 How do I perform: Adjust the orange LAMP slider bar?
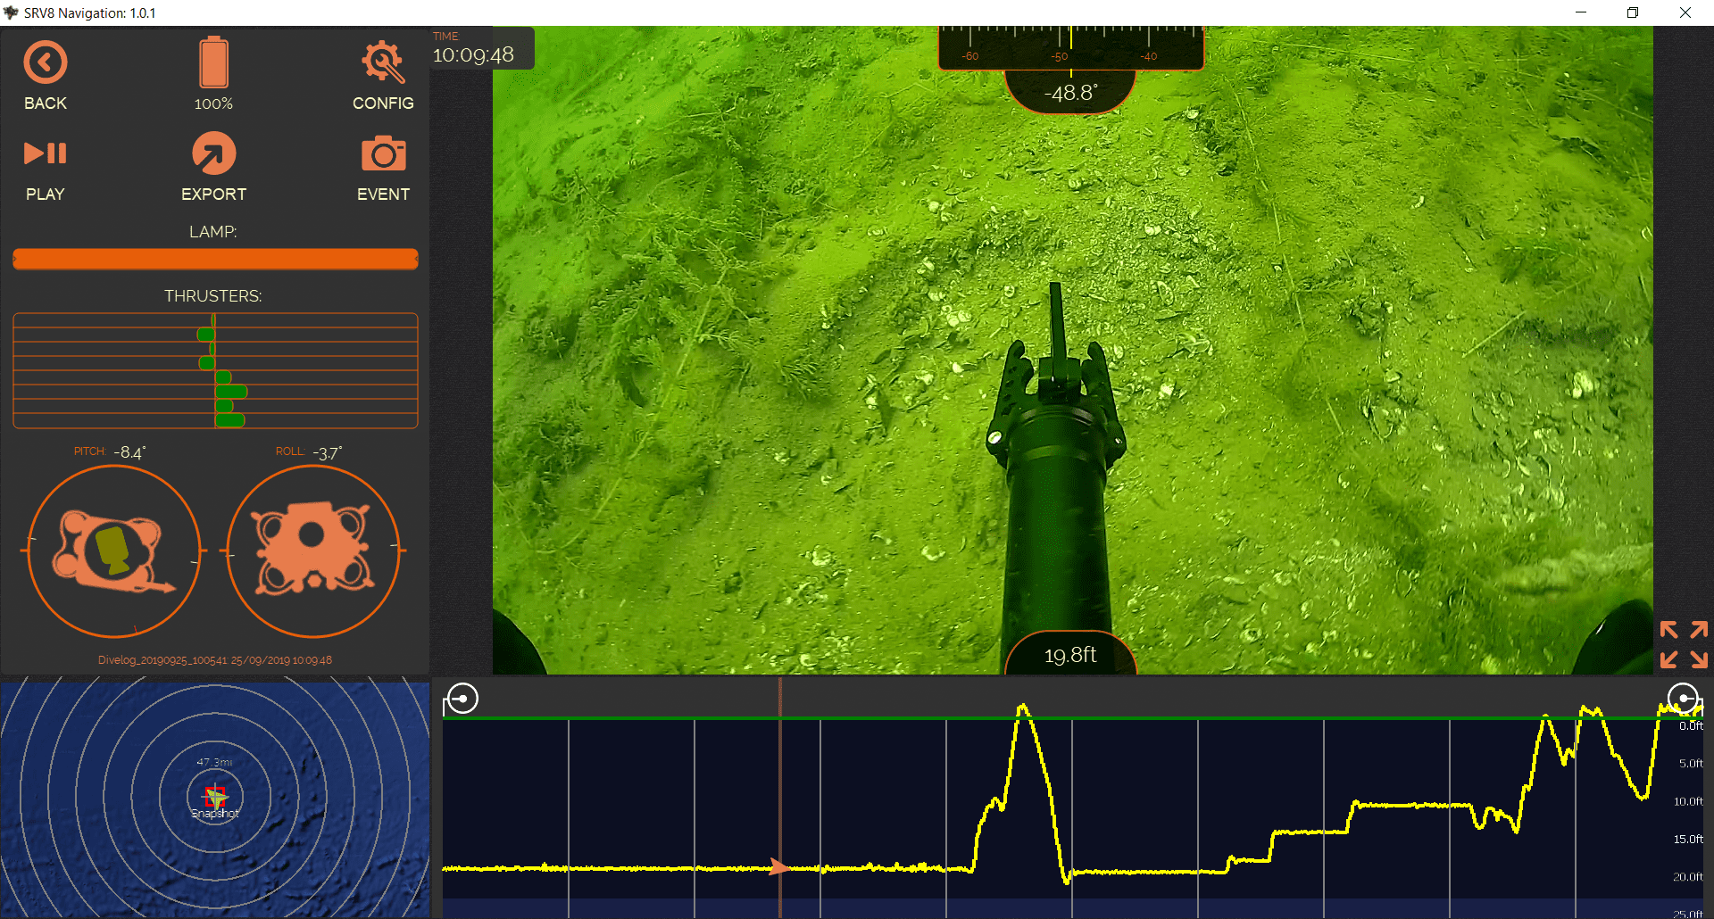pos(215,259)
